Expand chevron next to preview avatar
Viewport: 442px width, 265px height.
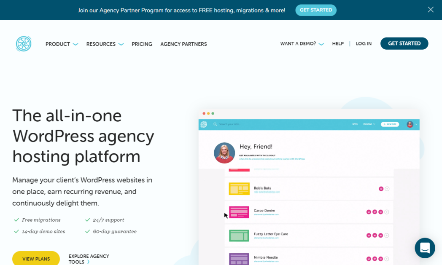[x=416, y=124]
